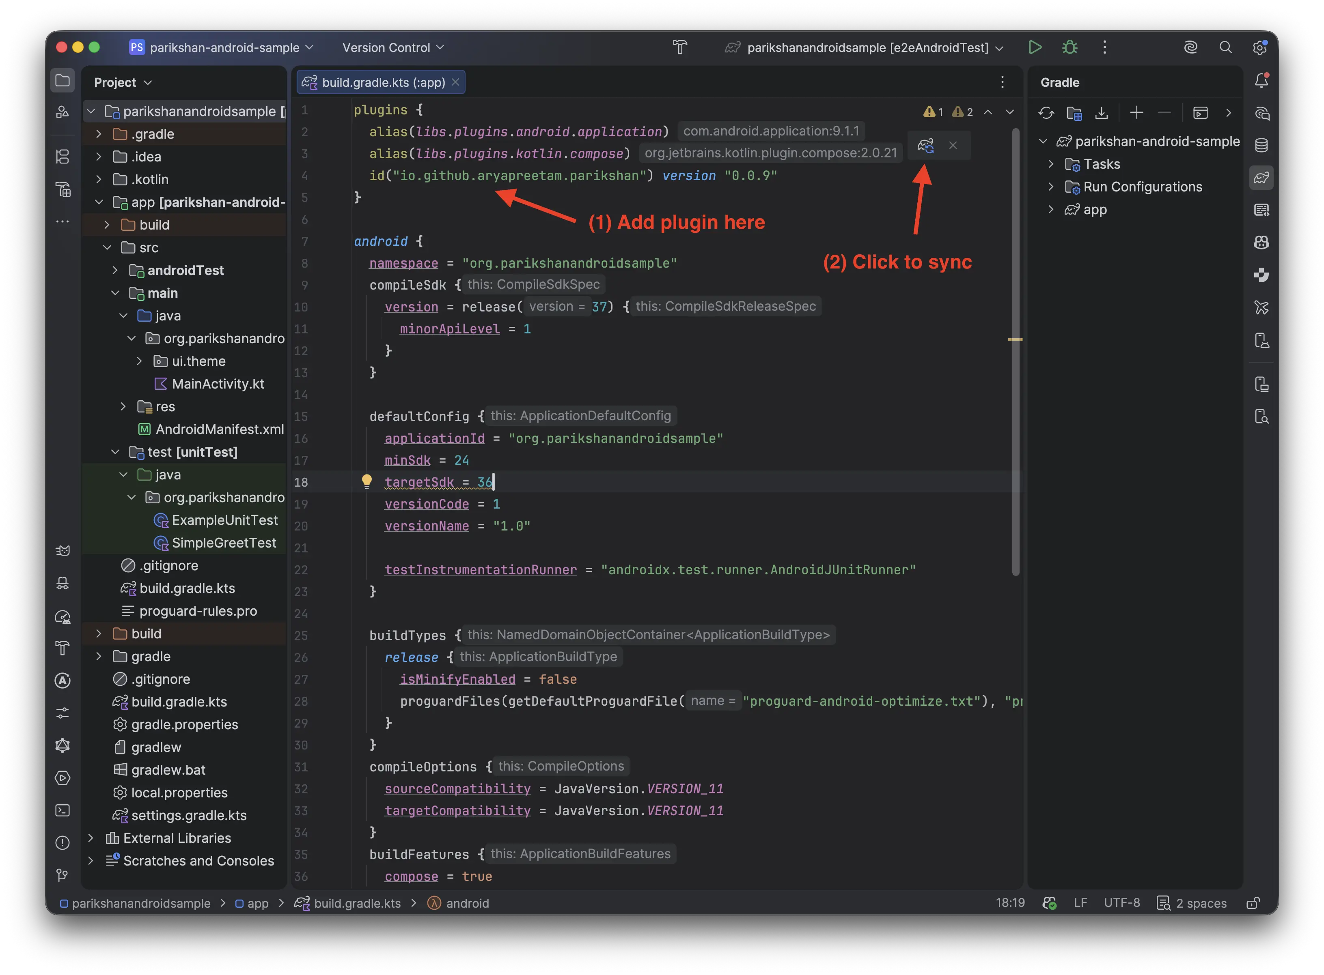Open the parikshan-android-sample project dropdown
The width and height of the screenshot is (1324, 975).
(222, 47)
